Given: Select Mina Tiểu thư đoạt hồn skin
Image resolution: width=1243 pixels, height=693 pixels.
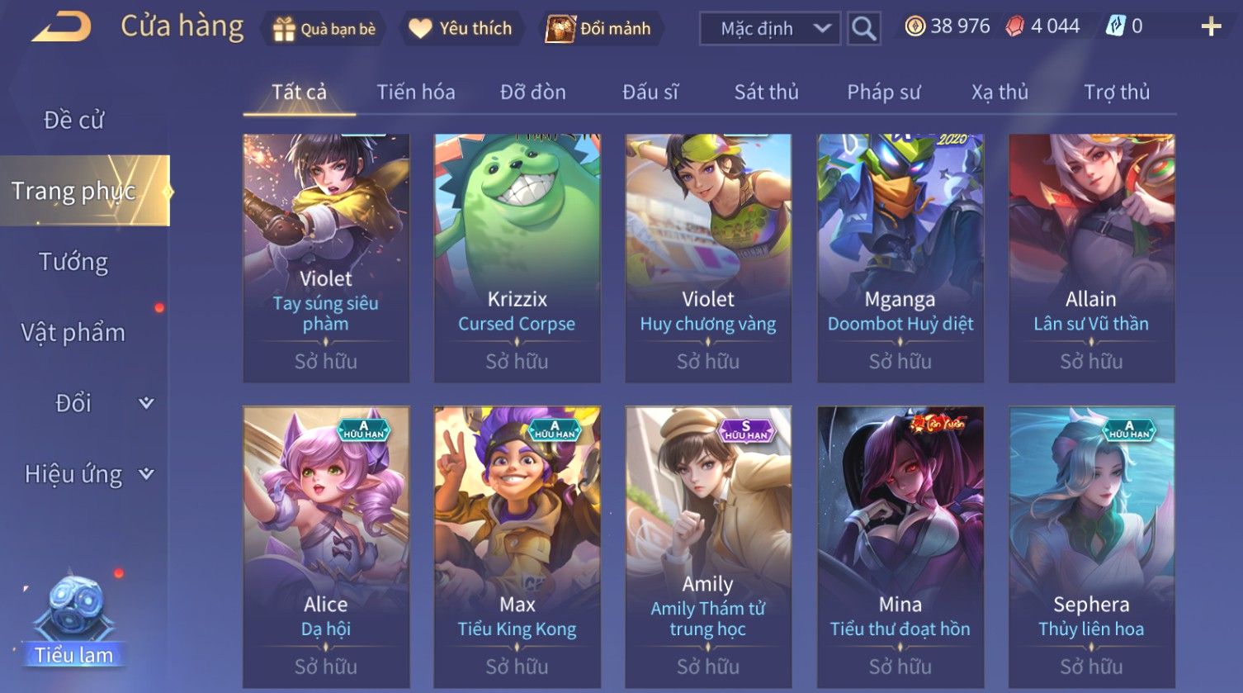Looking at the screenshot, I should point(900,547).
